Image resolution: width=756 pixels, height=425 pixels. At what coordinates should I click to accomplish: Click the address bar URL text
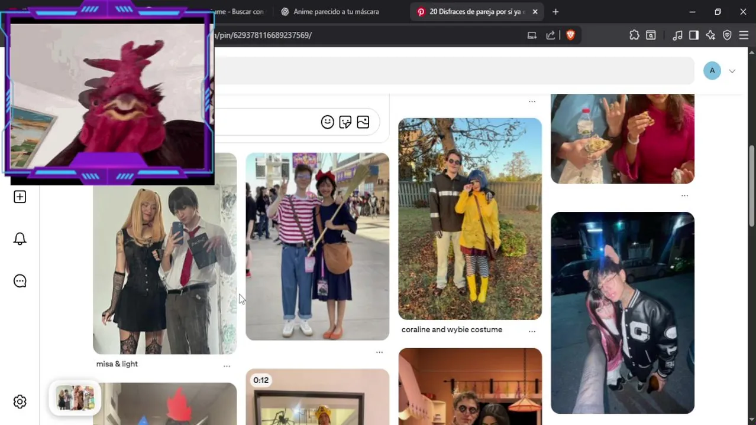(263, 35)
